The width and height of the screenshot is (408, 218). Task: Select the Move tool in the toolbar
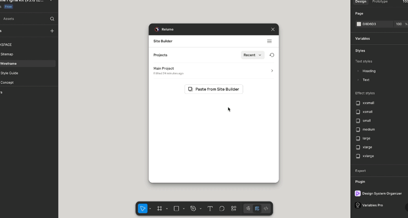click(x=143, y=208)
